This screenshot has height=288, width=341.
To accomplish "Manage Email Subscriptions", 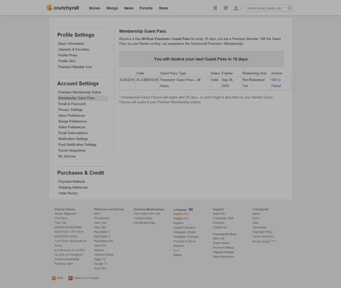I will coord(73,133).
